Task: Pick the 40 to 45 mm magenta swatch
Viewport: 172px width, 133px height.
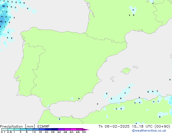Action: point(74,129)
